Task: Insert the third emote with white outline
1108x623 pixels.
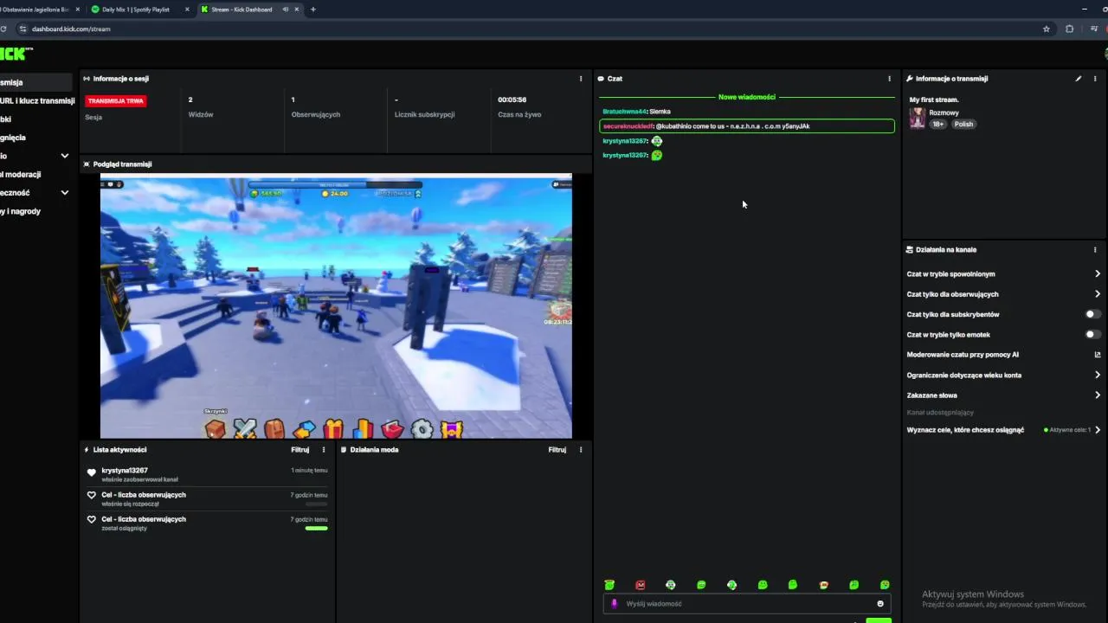Action: pyautogui.click(x=671, y=585)
